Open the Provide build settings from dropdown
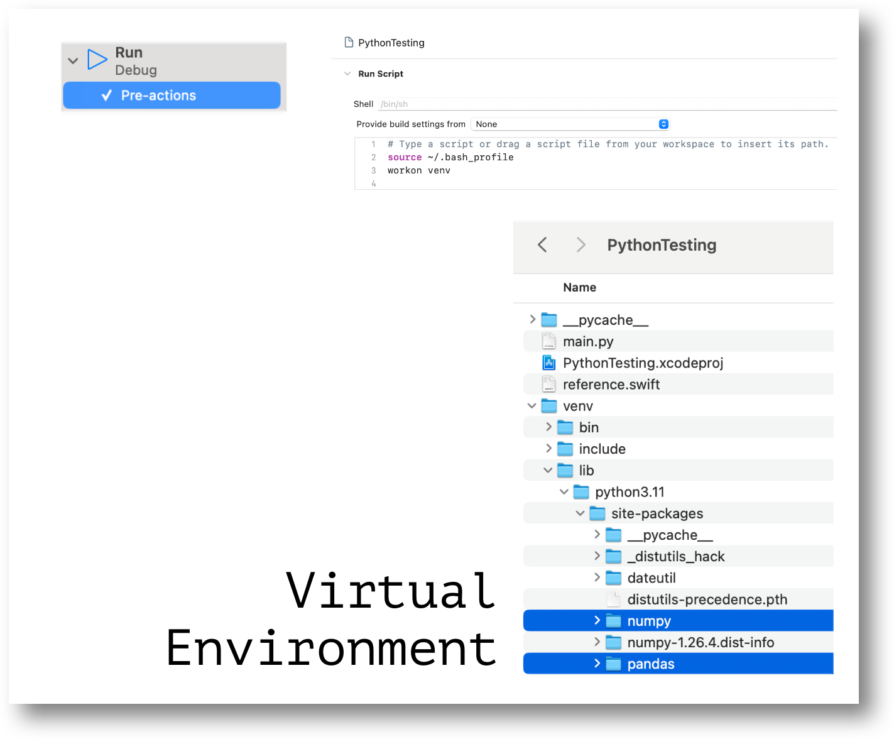The image size is (894, 739). click(570, 124)
